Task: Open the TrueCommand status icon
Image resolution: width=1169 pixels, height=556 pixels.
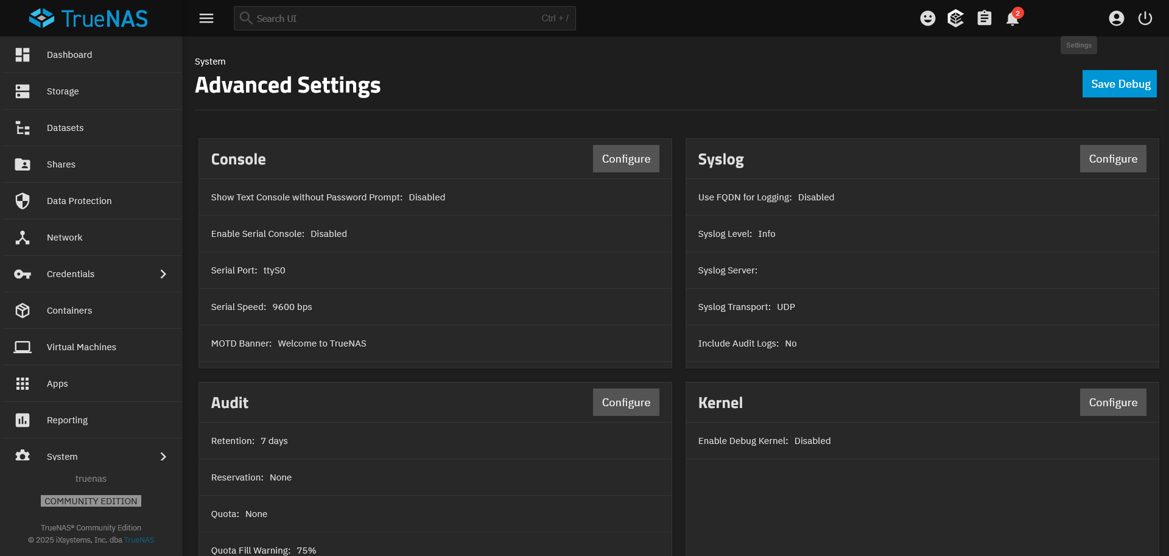Action: pos(956,18)
